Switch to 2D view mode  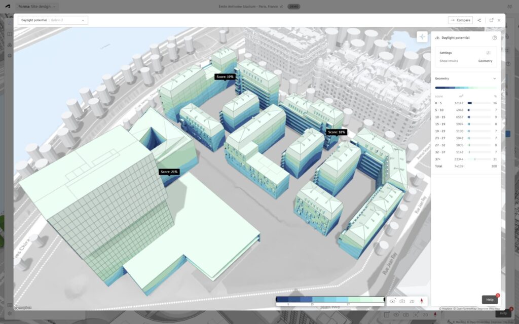pos(412,301)
